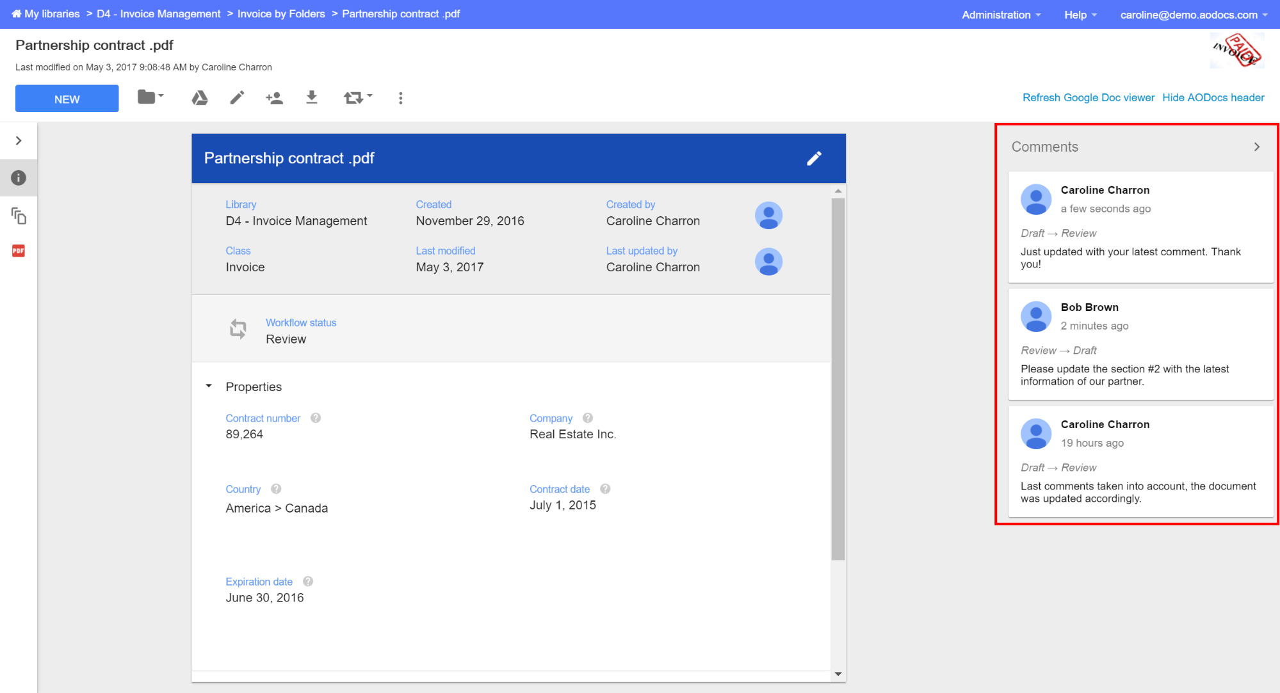Click help icon next to Country
Screen dimensions: 1280x693
pyautogui.click(x=276, y=489)
